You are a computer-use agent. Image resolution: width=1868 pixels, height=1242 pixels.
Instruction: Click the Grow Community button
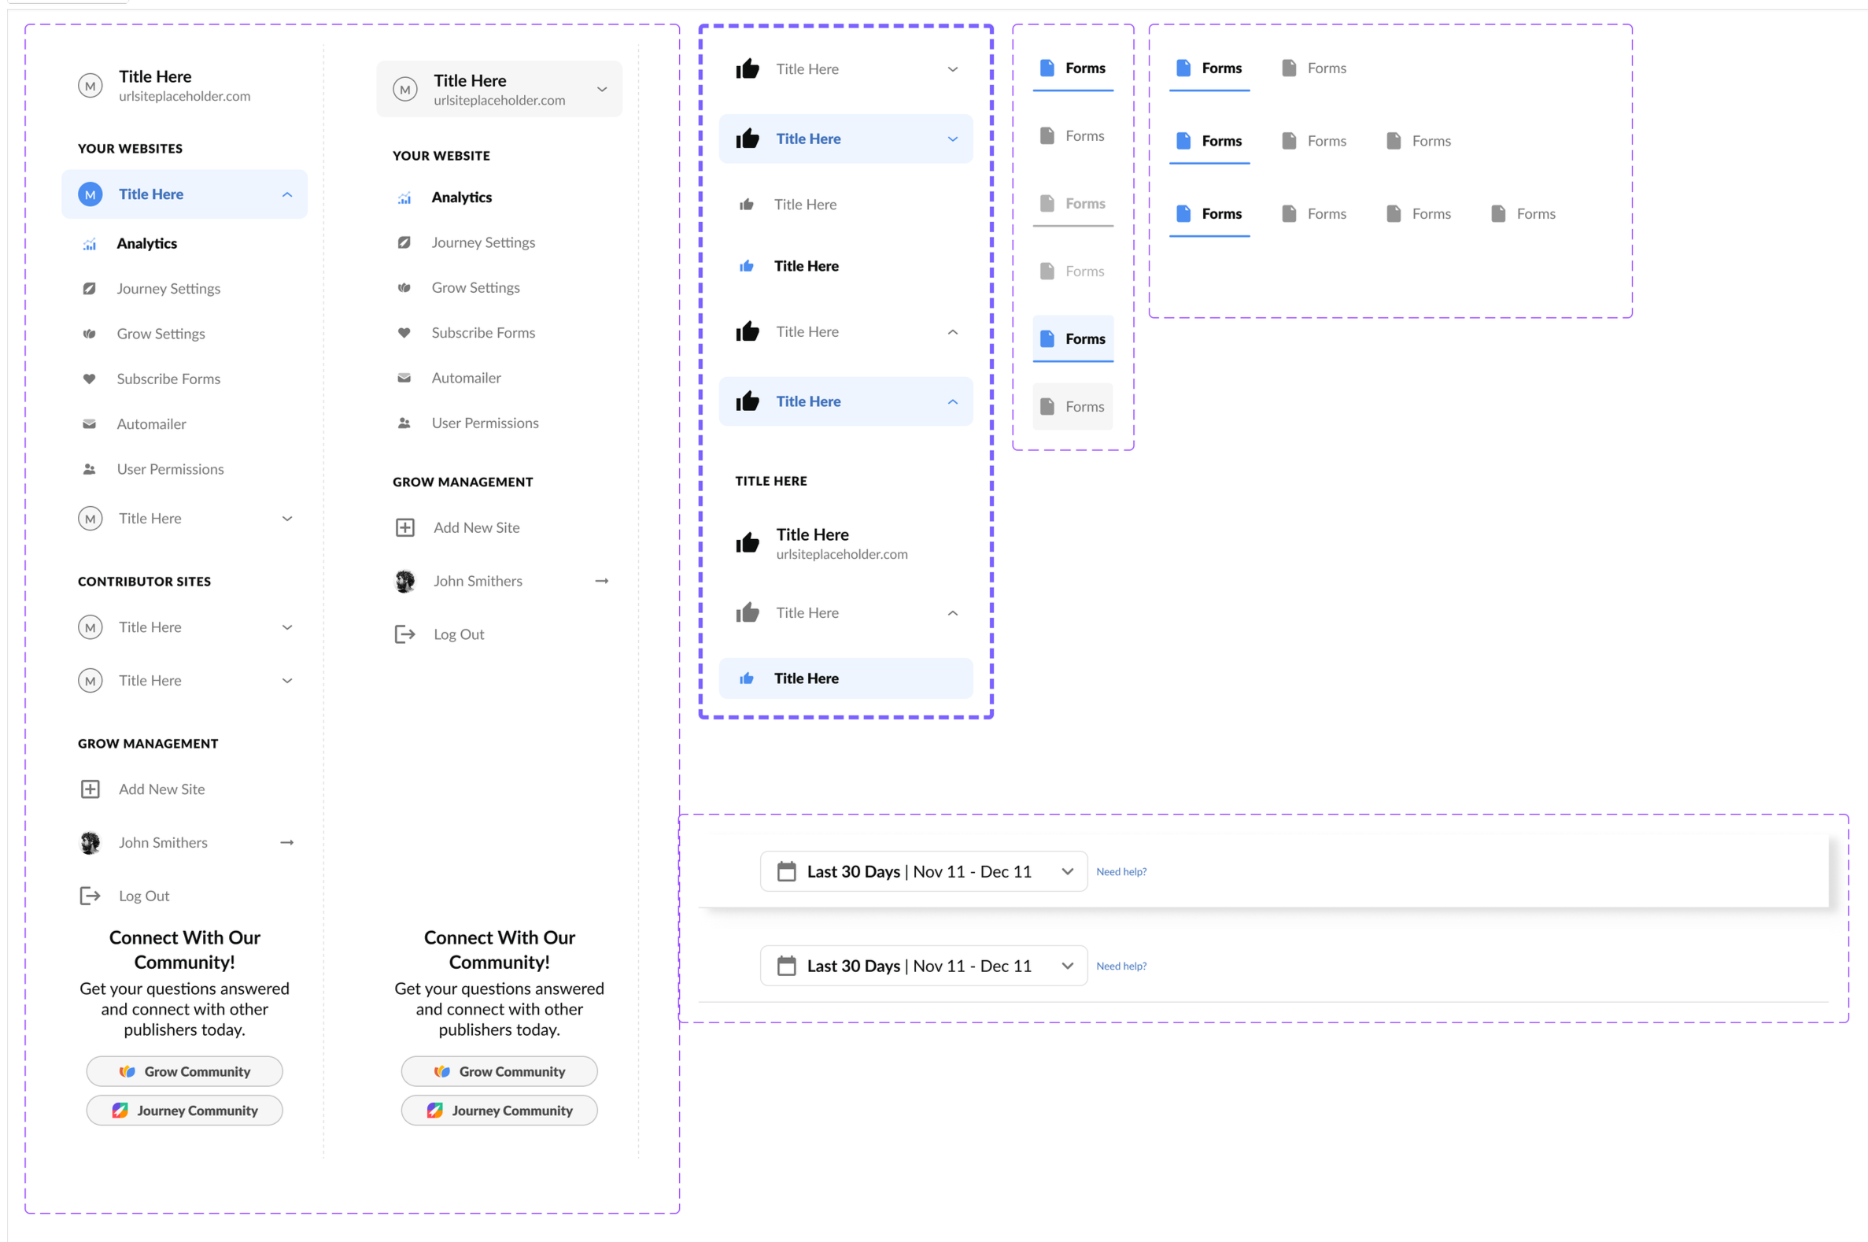183,1071
